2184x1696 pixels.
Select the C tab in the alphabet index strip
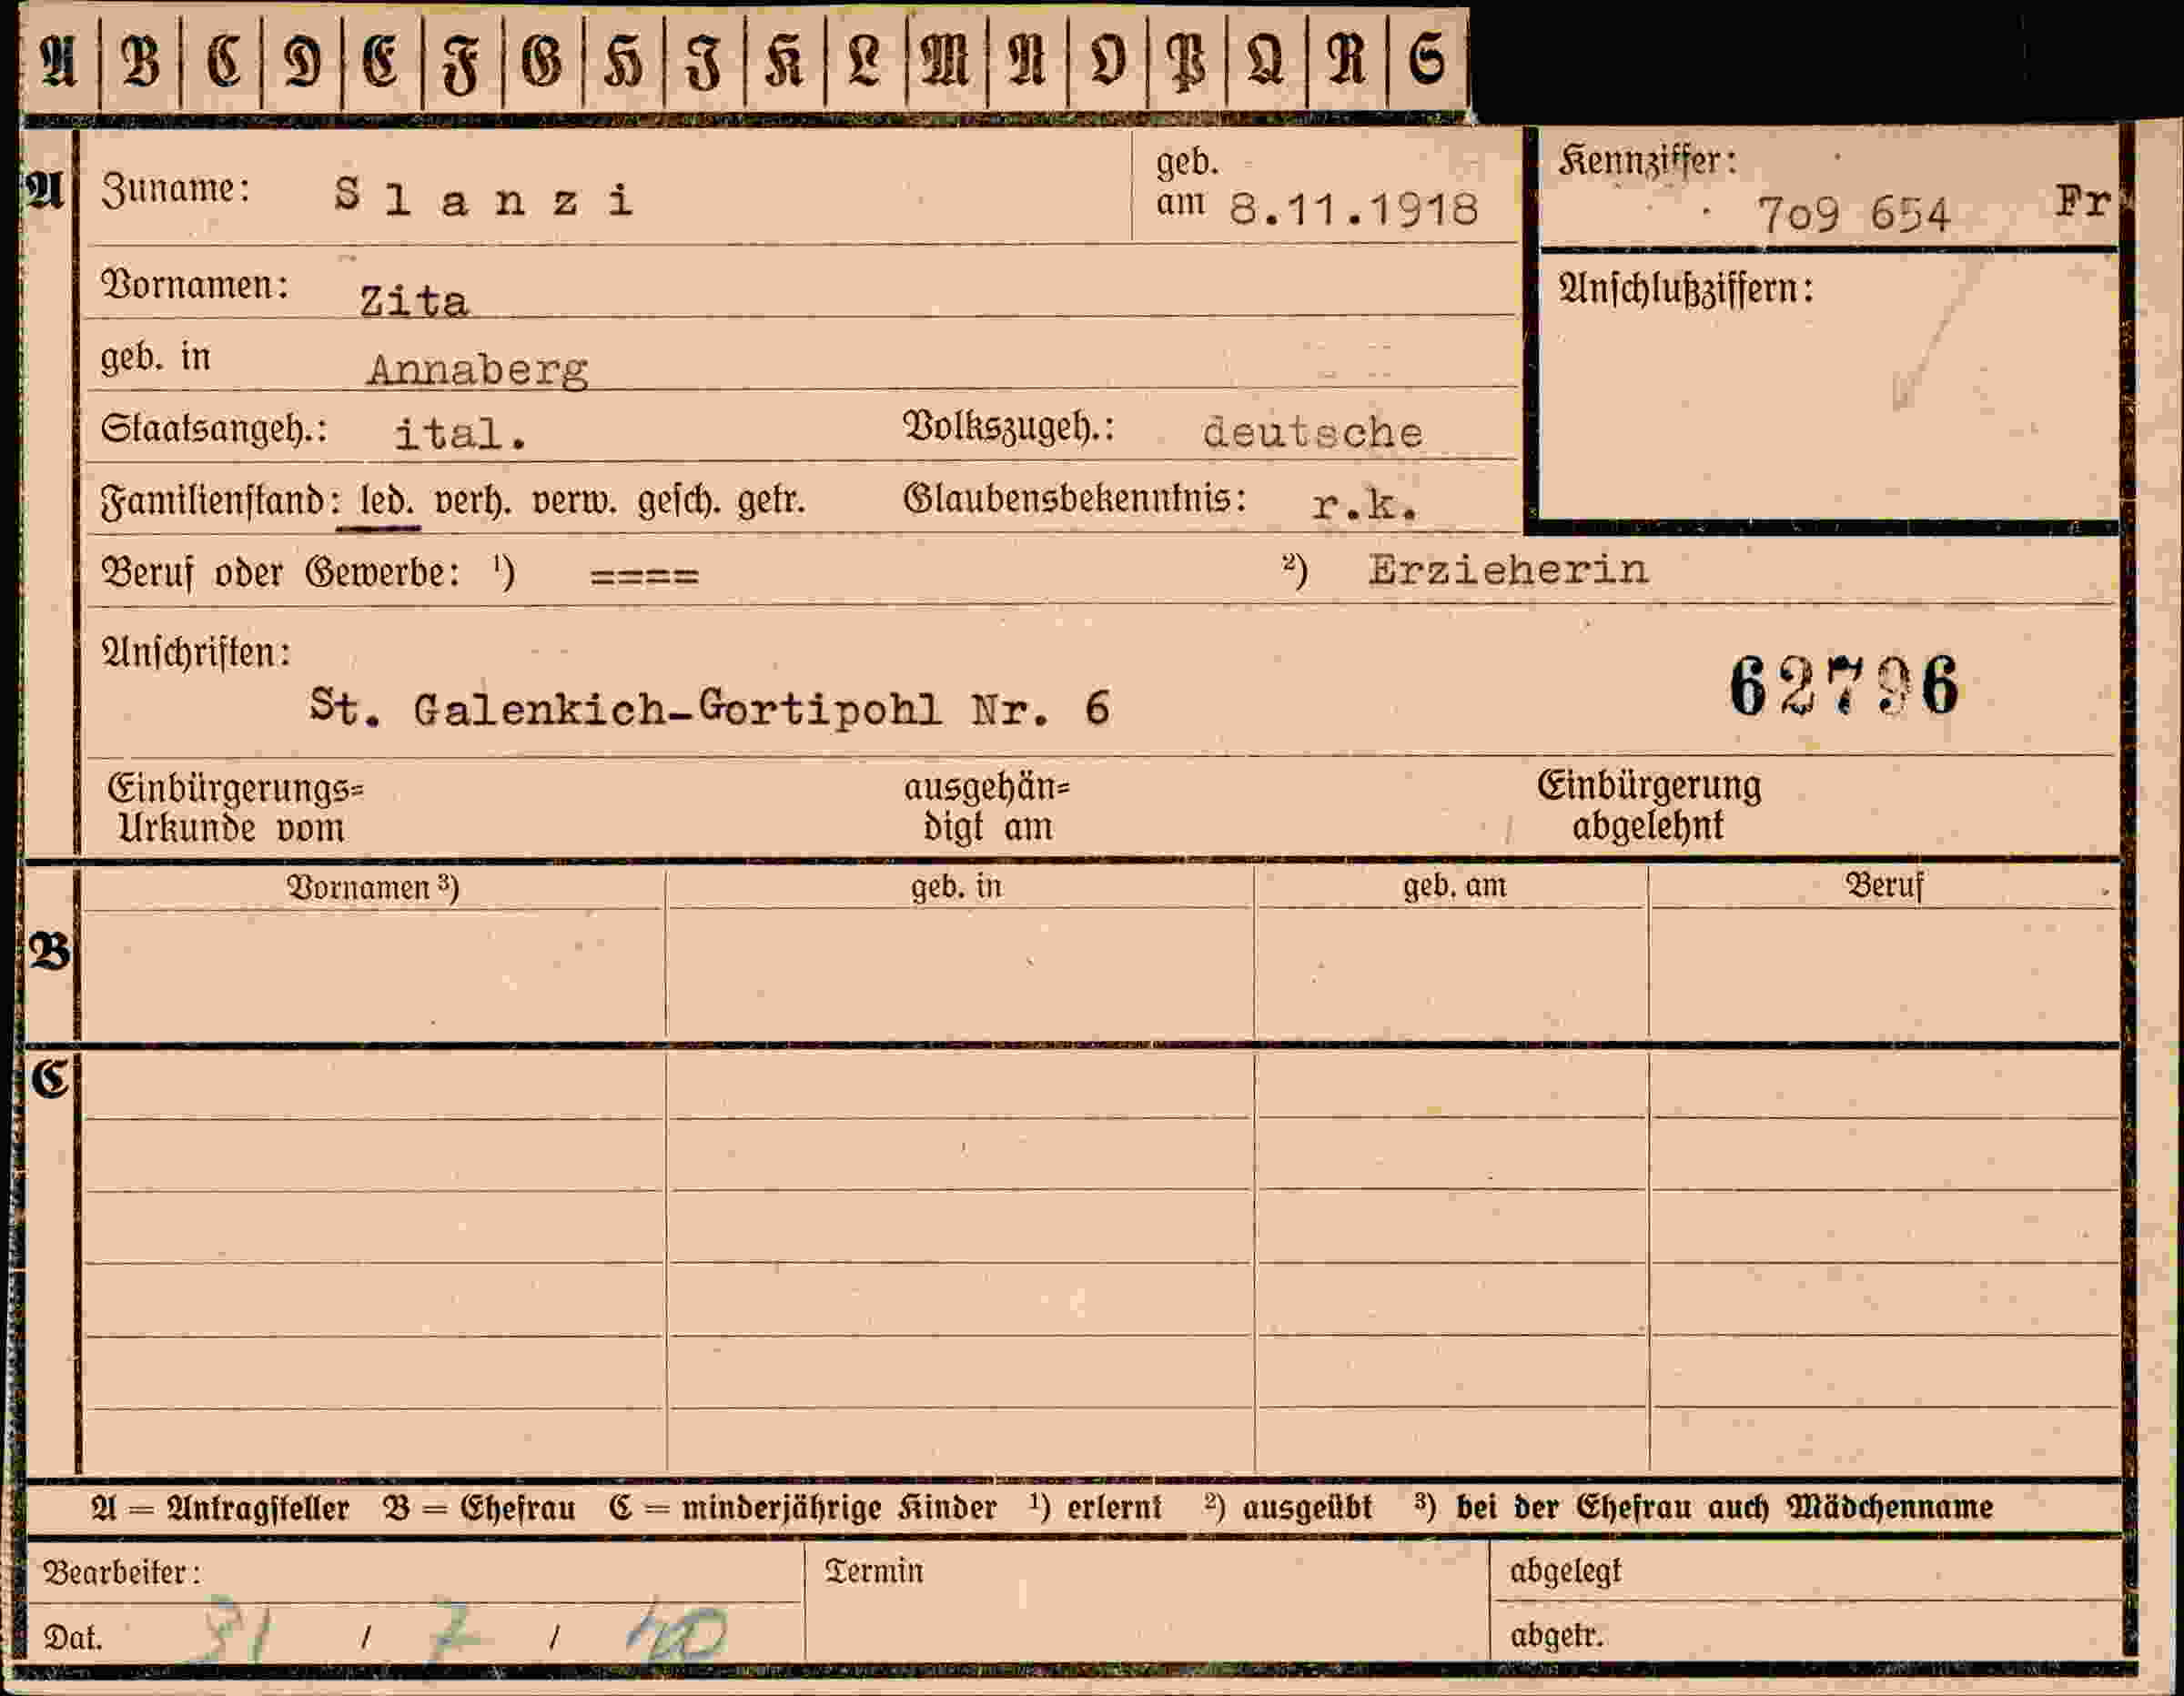222,61
